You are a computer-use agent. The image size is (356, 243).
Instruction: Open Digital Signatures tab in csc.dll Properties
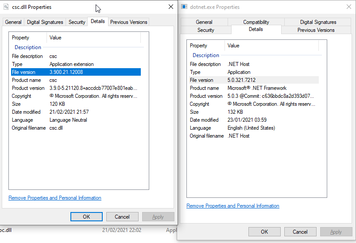45,22
